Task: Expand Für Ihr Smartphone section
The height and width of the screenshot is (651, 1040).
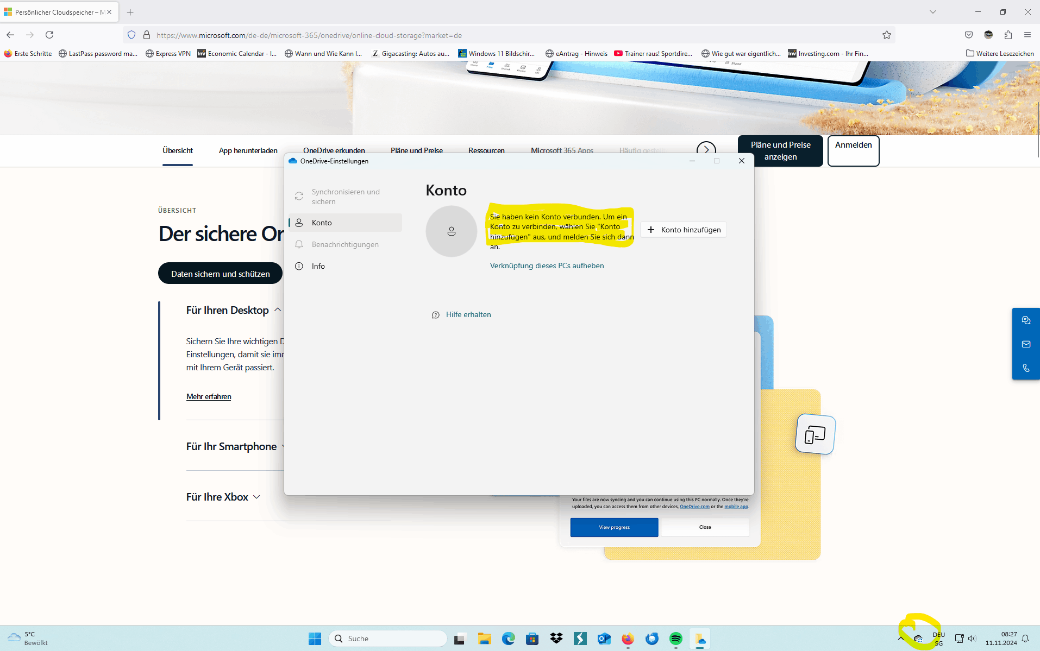Action: pyautogui.click(x=235, y=446)
